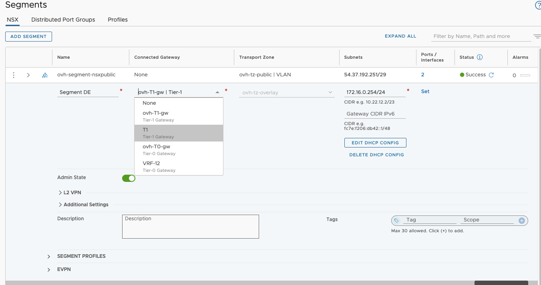Click the EXPAND ALL link

[400, 36]
